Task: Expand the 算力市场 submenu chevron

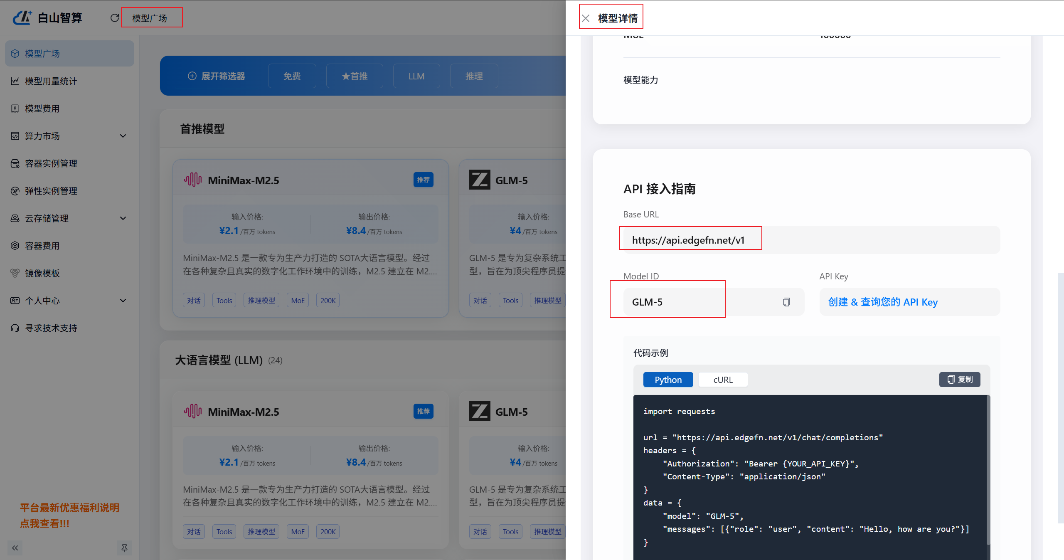Action: point(123,136)
